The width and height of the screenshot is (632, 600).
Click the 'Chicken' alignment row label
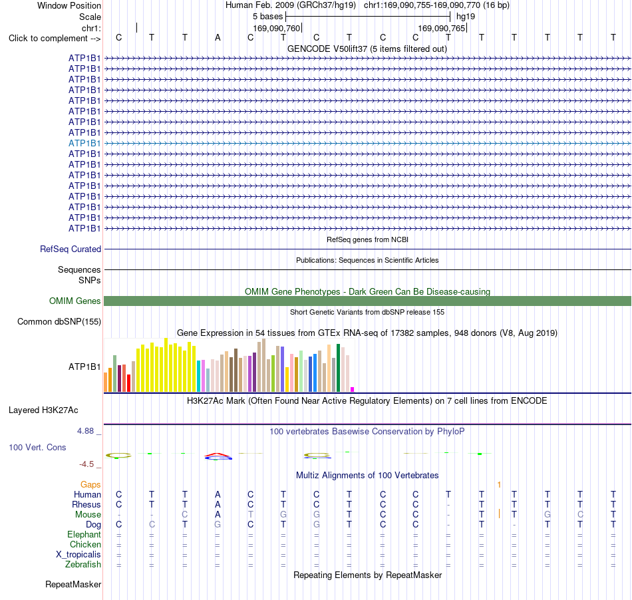point(85,544)
